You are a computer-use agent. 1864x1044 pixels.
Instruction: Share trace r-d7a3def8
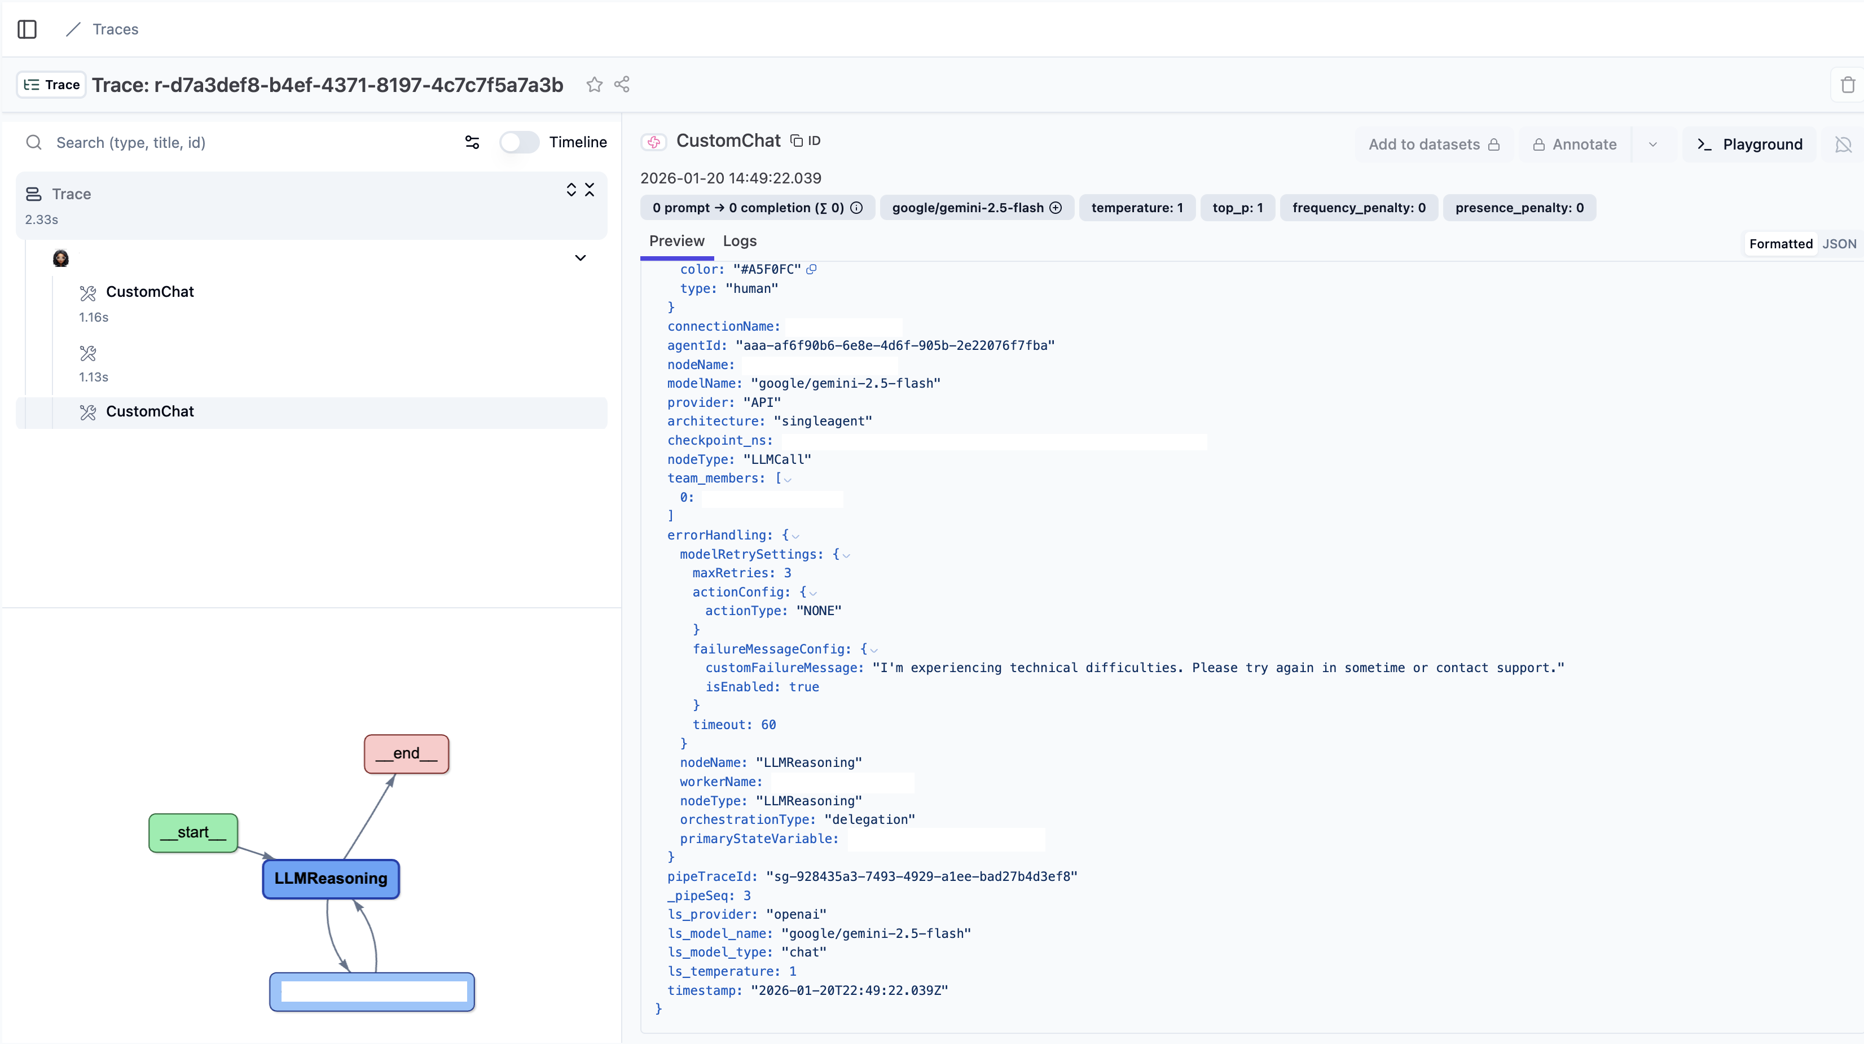tap(622, 85)
